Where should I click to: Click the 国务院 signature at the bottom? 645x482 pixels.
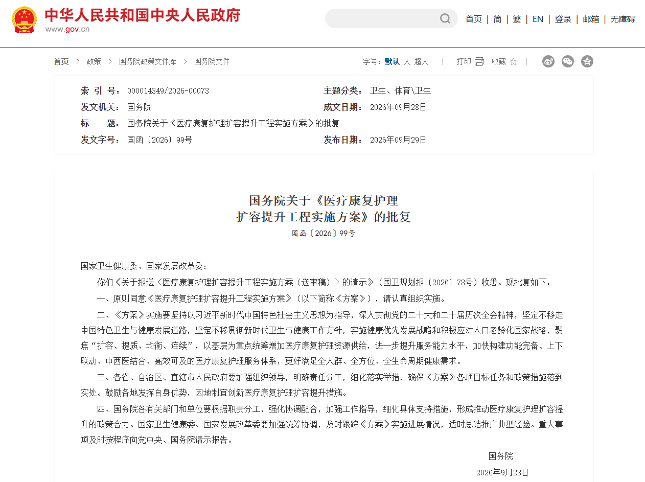(501, 456)
